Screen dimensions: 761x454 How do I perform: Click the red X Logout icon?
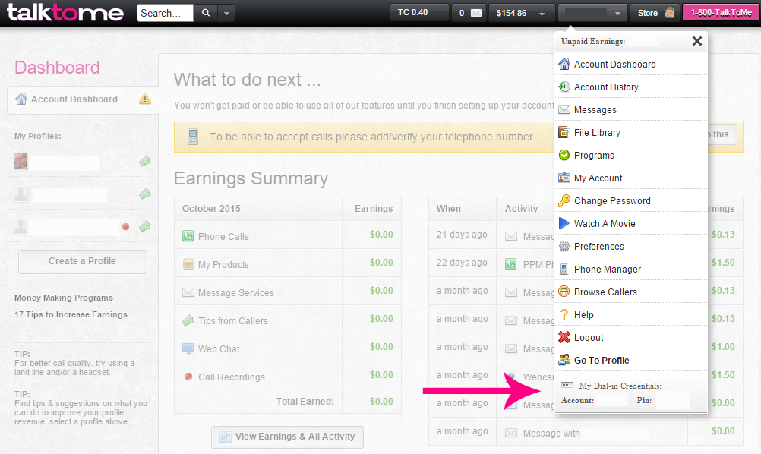click(564, 338)
